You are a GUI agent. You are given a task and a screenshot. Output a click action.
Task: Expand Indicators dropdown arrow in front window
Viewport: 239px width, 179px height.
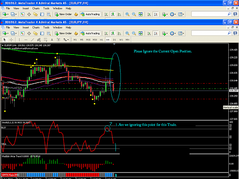(x=167, y=34)
